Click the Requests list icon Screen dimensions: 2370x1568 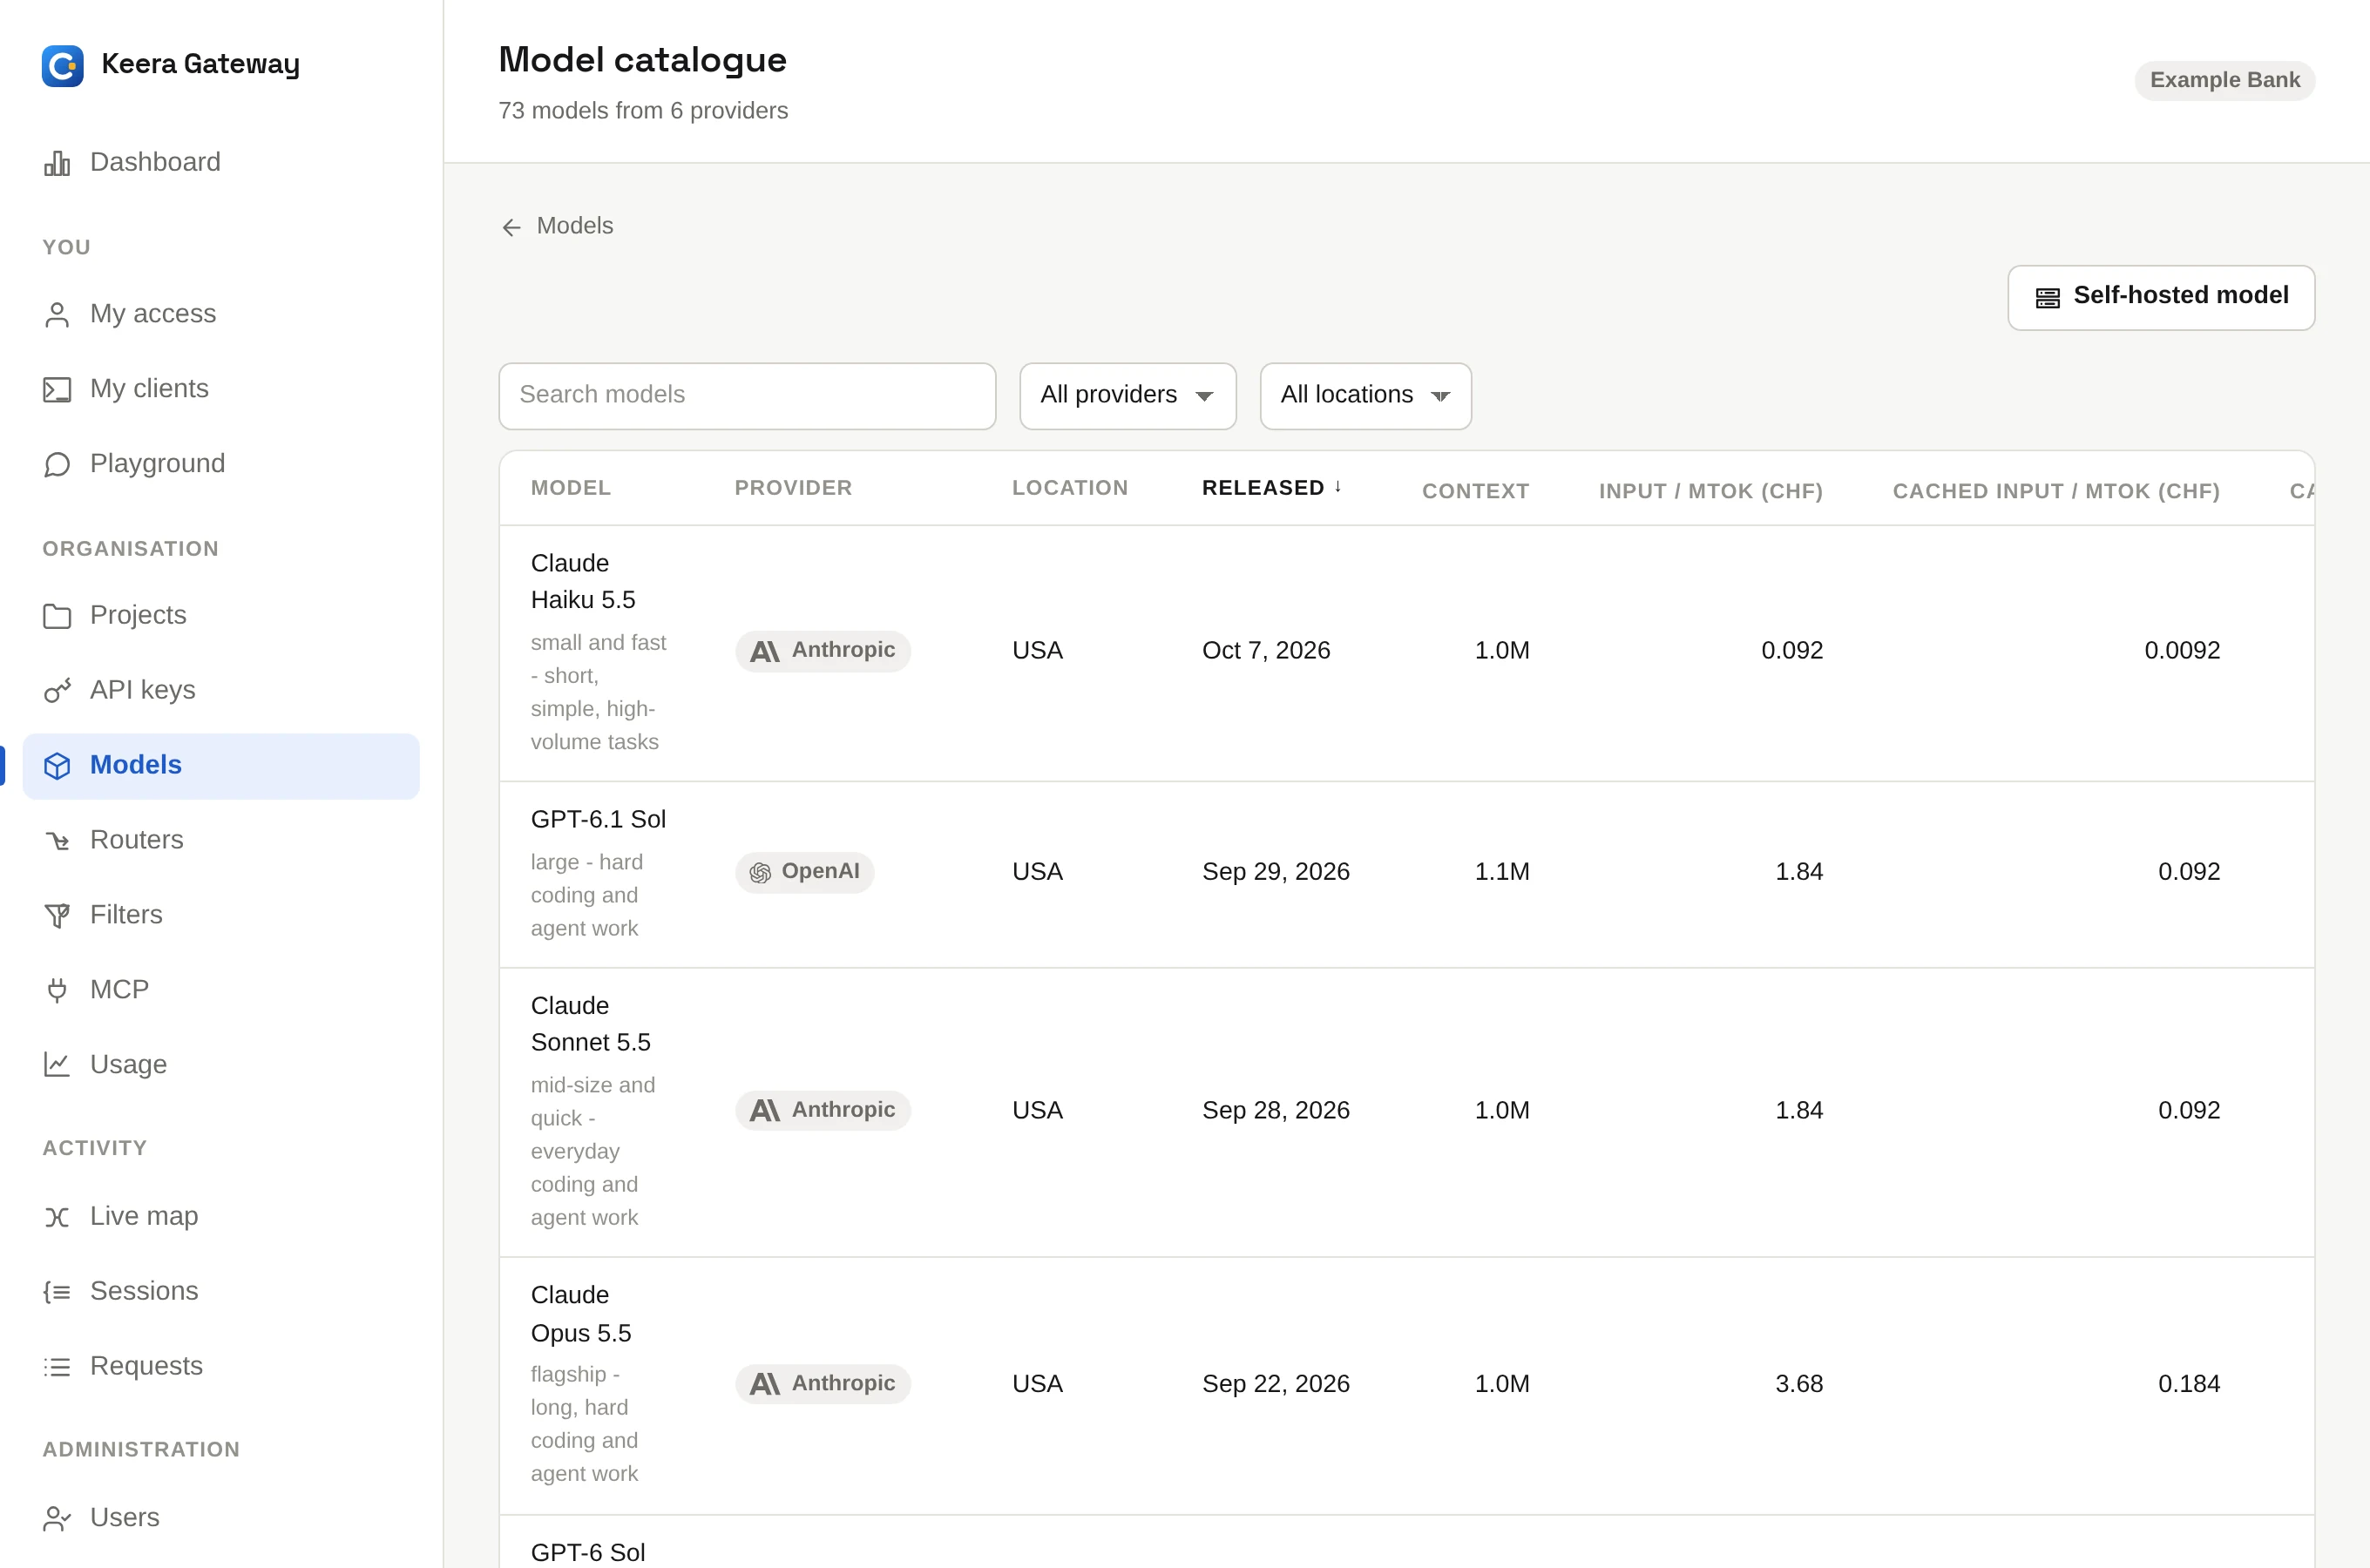point(57,1367)
